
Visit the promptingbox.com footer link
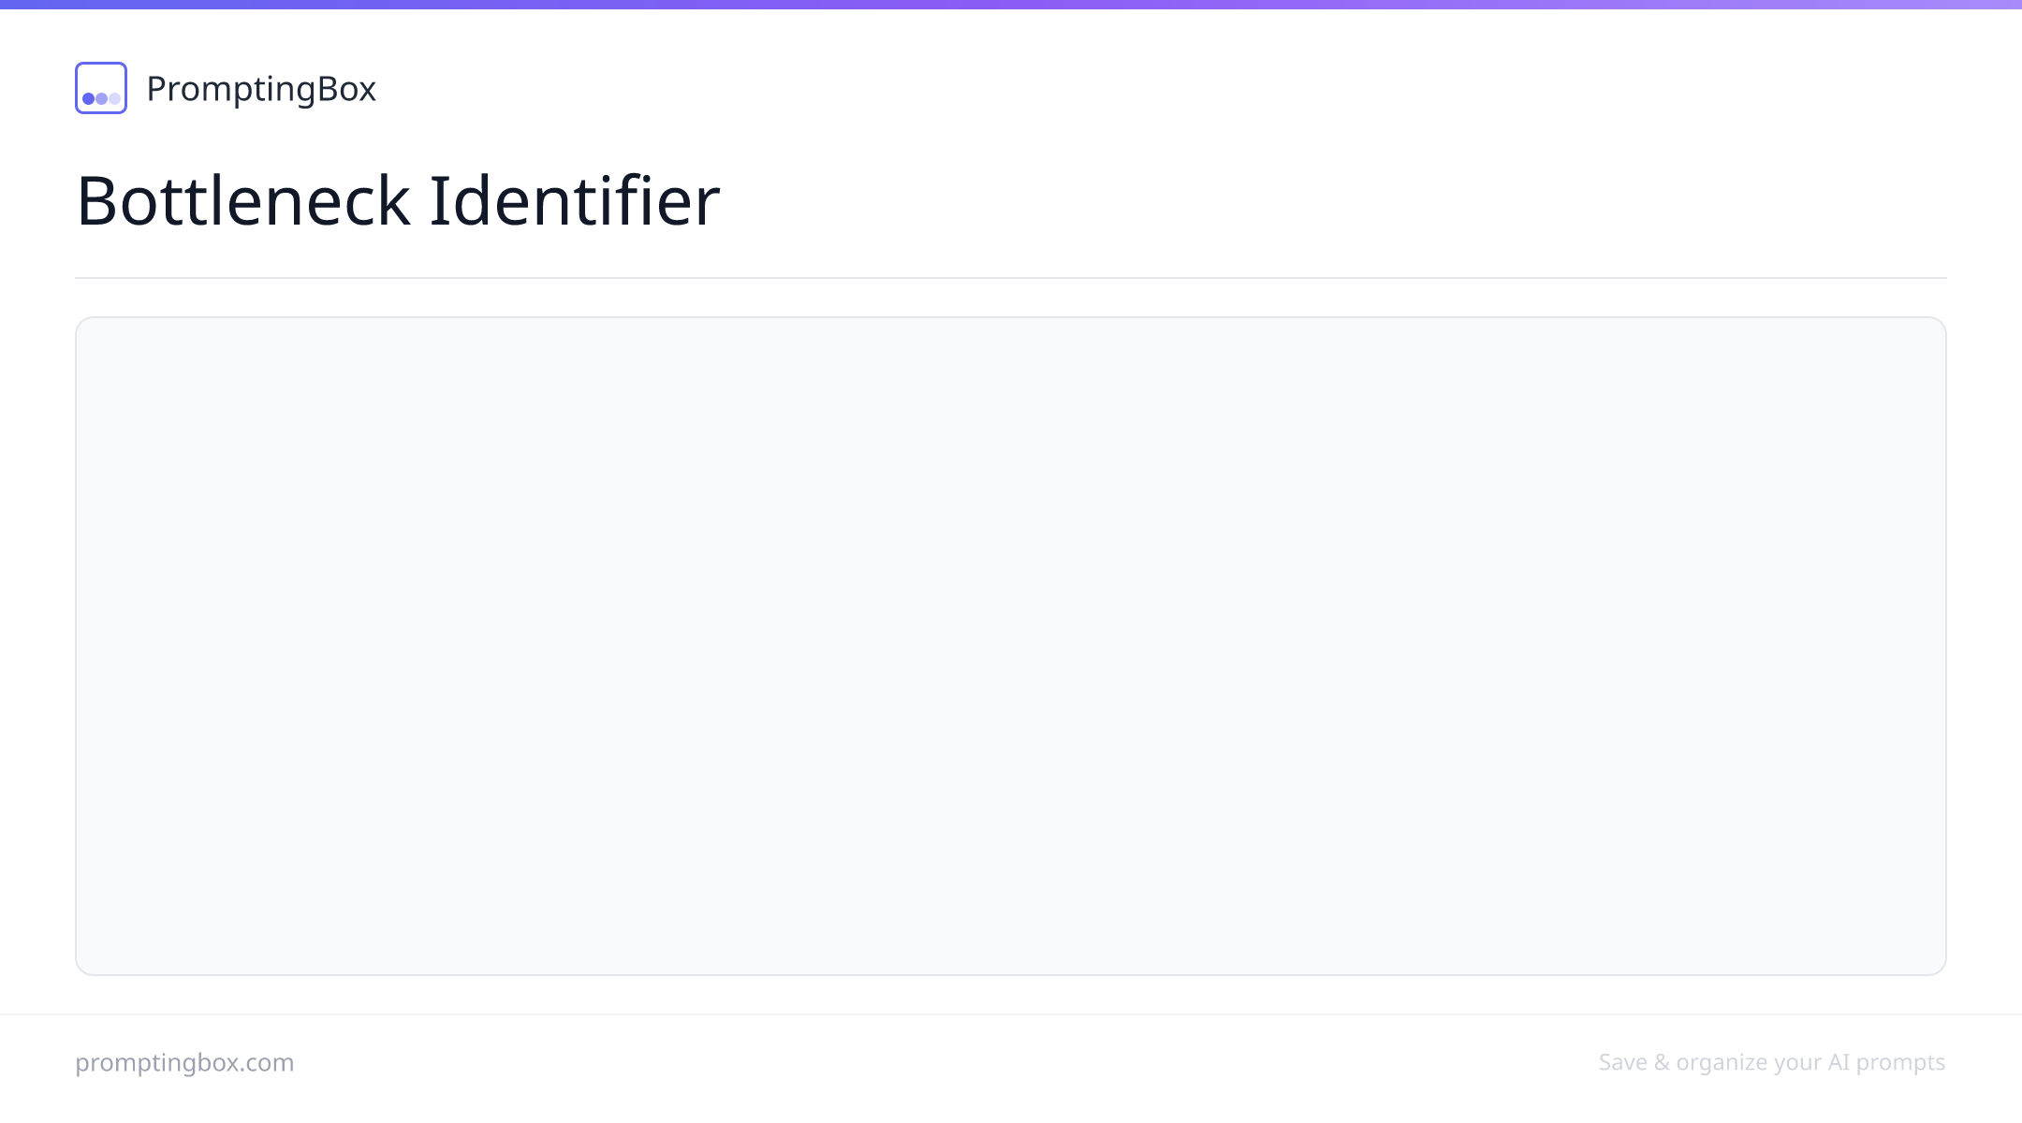coord(184,1062)
